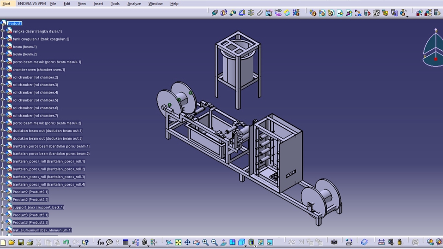Click the Print icon in bottom toolbar
The image size is (443, 249).
(30, 242)
